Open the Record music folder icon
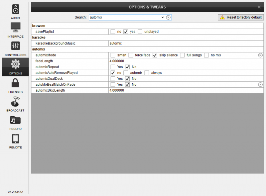266x196 pixels. [15, 120]
